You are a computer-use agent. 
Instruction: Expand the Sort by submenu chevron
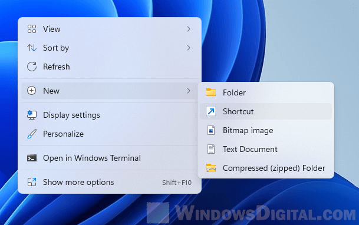tap(189, 48)
